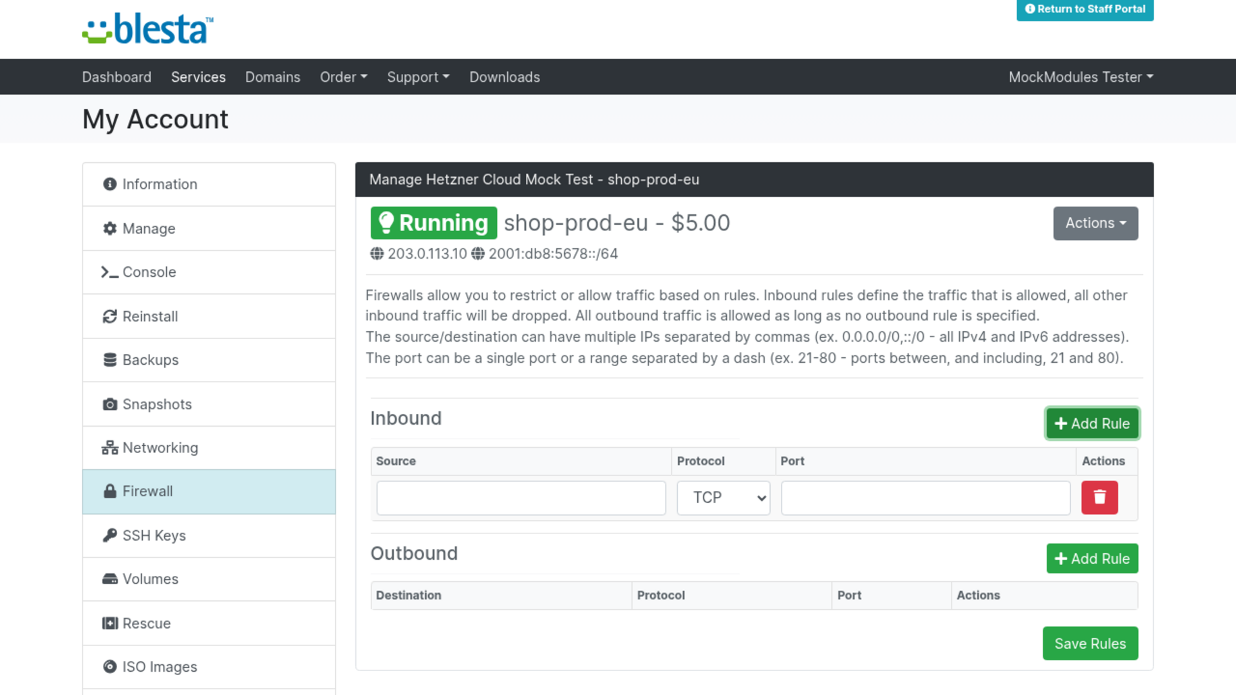Click the shop-prod-eu - $5.00 title
The image size is (1236, 695).
pyautogui.click(x=617, y=223)
